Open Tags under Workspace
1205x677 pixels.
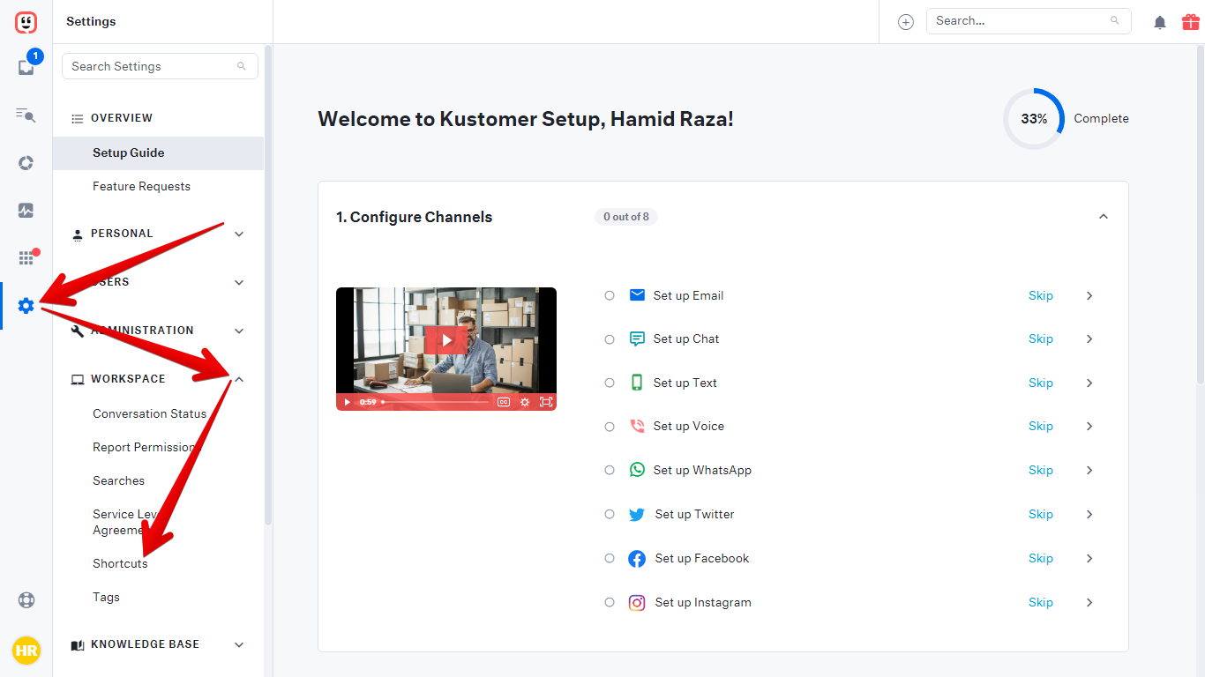pyautogui.click(x=106, y=597)
